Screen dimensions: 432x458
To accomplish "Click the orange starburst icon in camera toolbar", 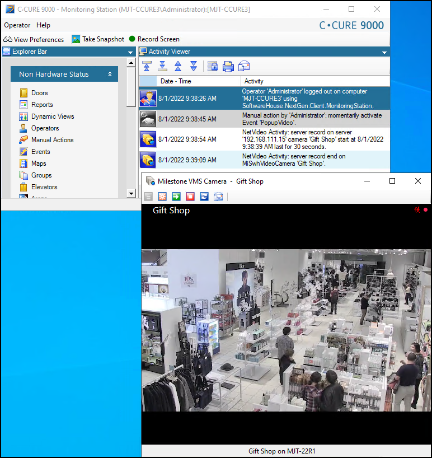I will click(162, 197).
